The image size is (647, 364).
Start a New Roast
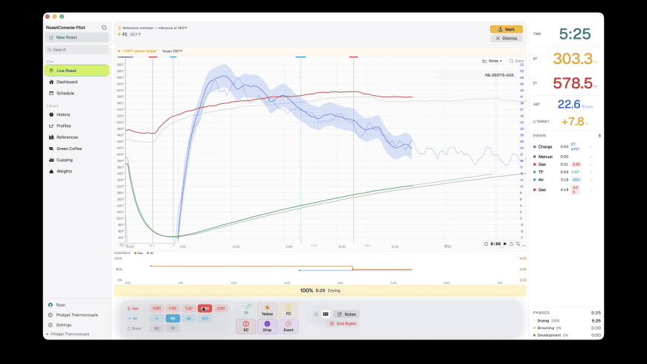tap(77, 37)
